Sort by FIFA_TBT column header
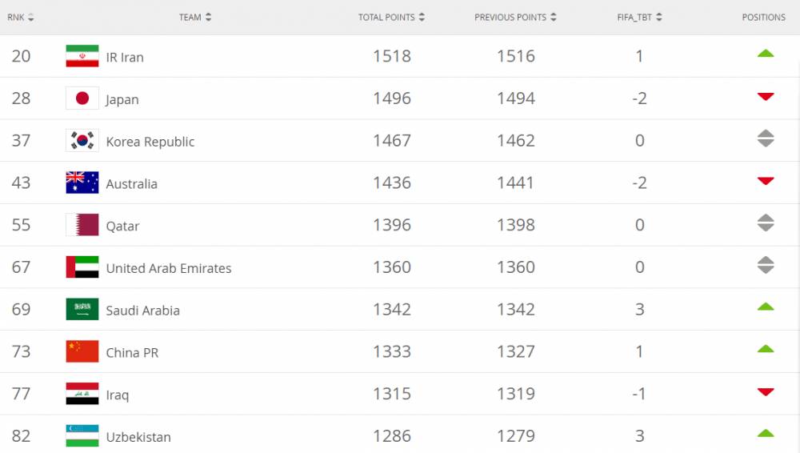The width and height of the screenshot is (800, 453). (x=639, y=17)
